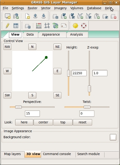Click the Add vector map layer icon
120x165 pixels.
pyautogui.click(x=80, y=16)
